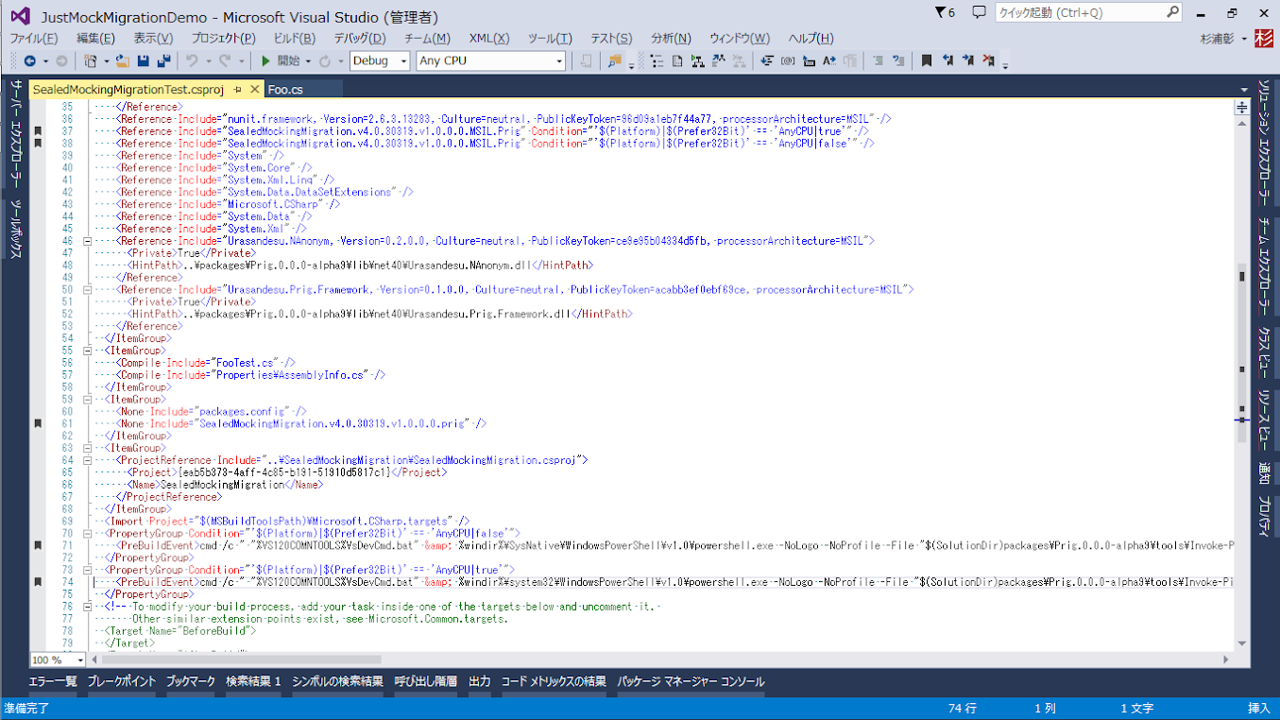The width and height of the screenshot is (1280, 720).
Task: Collapse the Reference node at line 50
Action: pos(88,289)
